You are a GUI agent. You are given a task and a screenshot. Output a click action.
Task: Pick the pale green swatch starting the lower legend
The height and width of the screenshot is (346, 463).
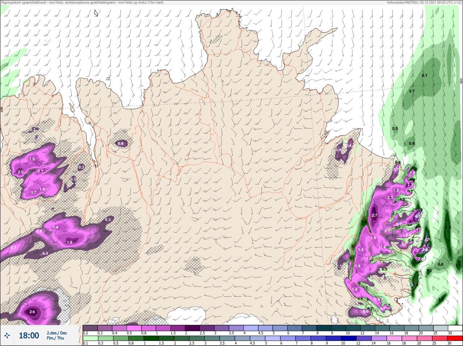click(x=90, y=338)
